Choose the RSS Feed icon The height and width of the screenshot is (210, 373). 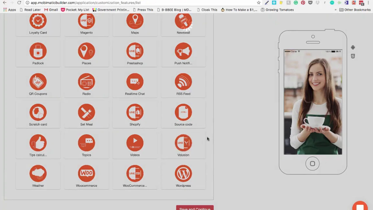(183, 82)
